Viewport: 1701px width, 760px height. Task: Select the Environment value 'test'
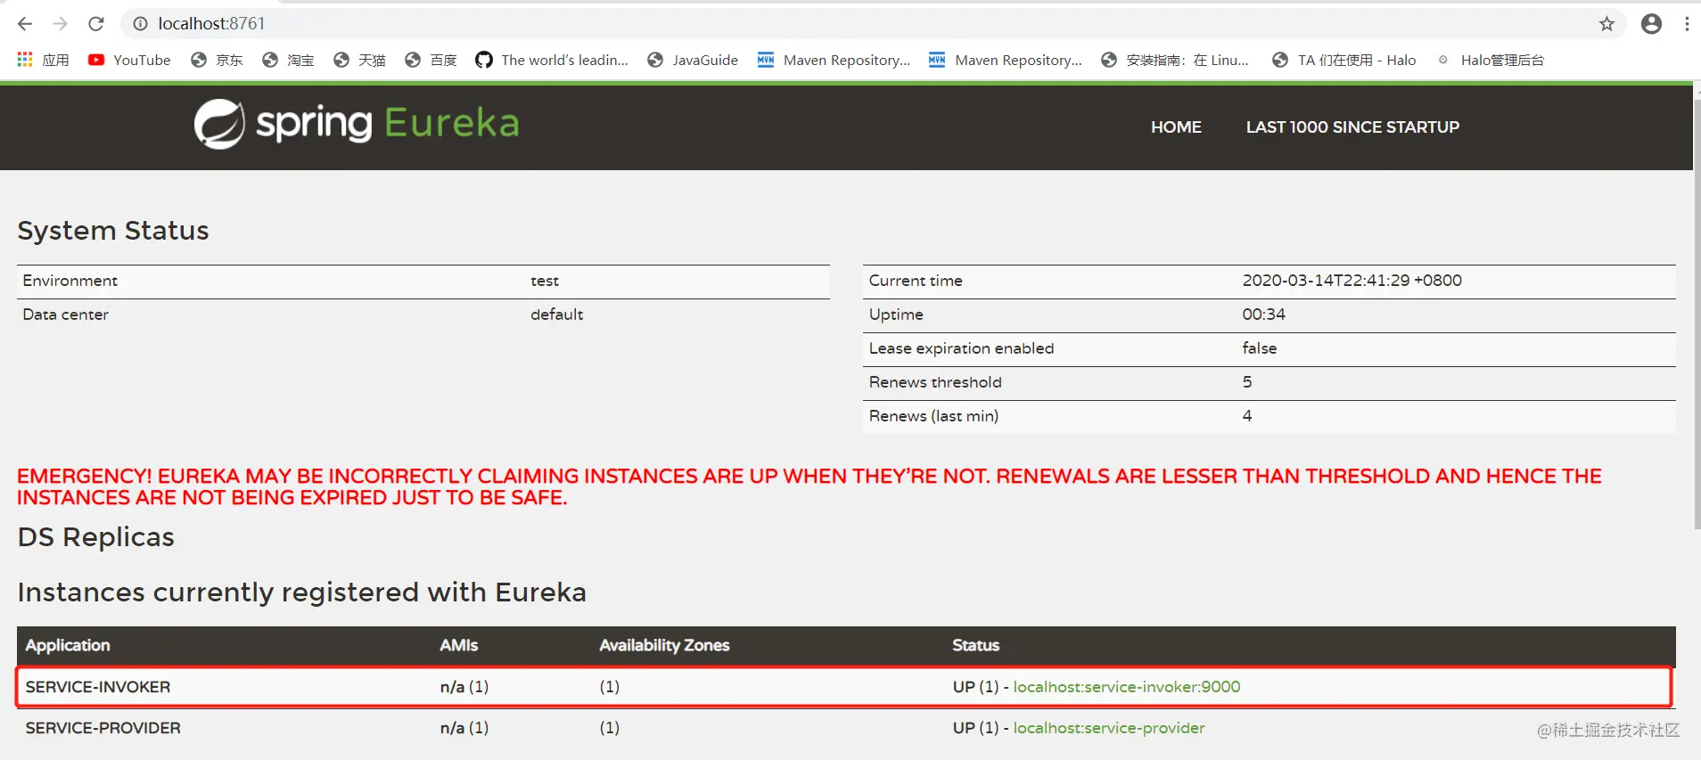(545, 281)
